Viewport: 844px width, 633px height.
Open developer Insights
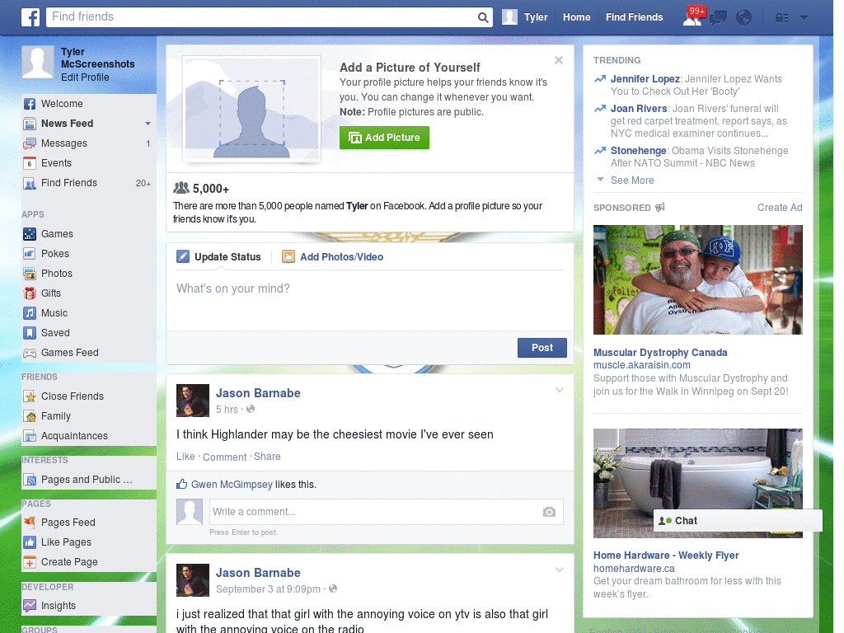coord(89,606)
